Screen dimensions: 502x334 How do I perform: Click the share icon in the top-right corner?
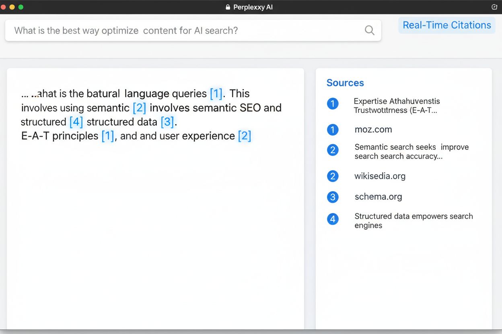coord(494,7)
